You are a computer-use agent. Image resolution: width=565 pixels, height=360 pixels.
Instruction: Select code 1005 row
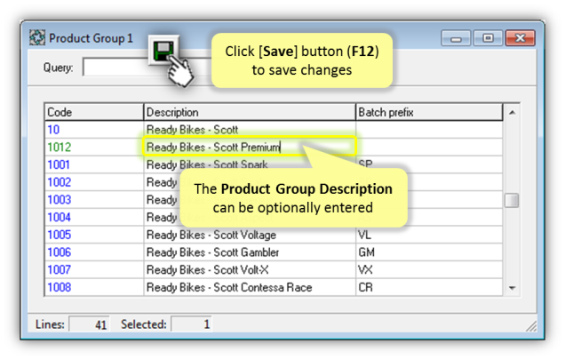(x=274, y=235)
